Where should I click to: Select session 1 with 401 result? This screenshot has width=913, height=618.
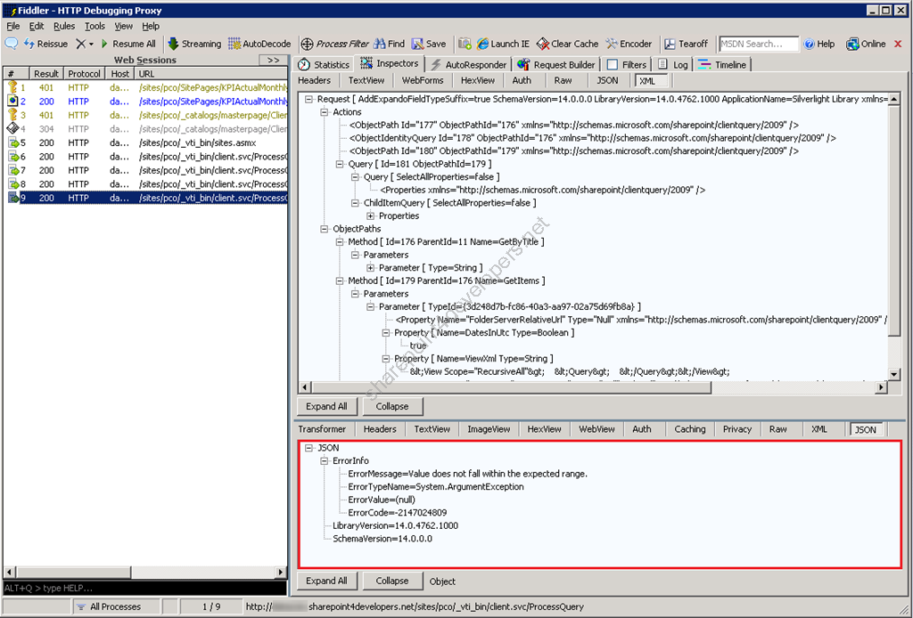click(145, 88)
